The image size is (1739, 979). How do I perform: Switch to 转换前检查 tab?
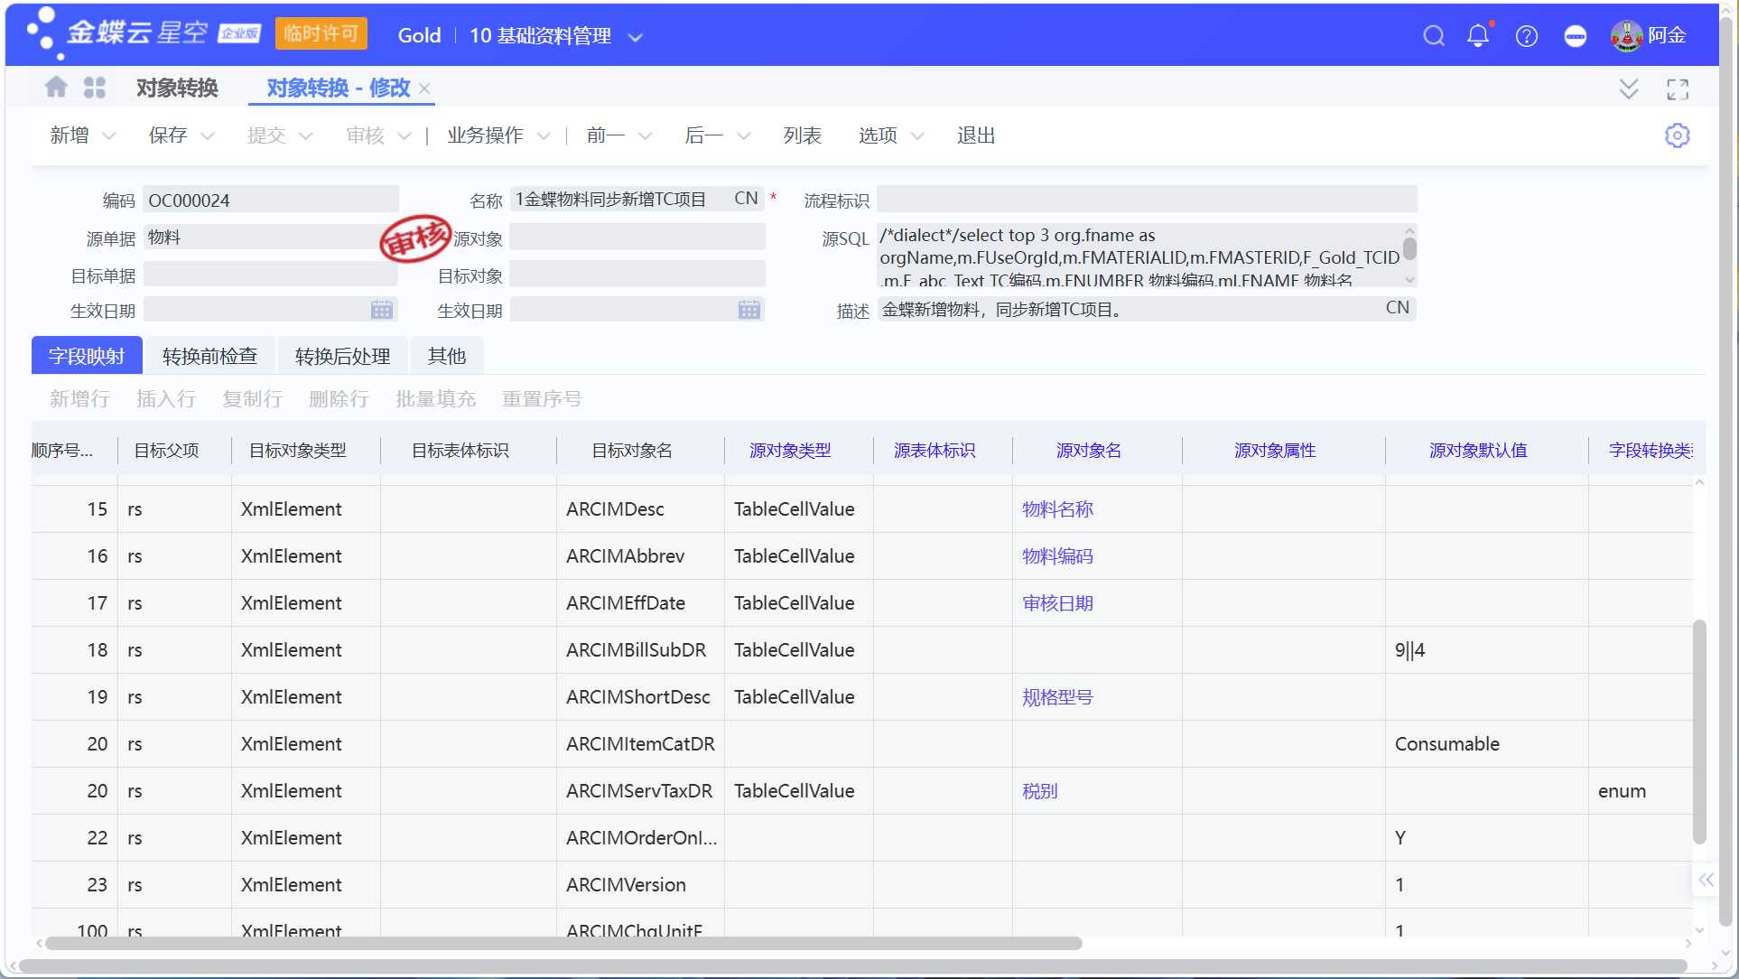[209, 356]
